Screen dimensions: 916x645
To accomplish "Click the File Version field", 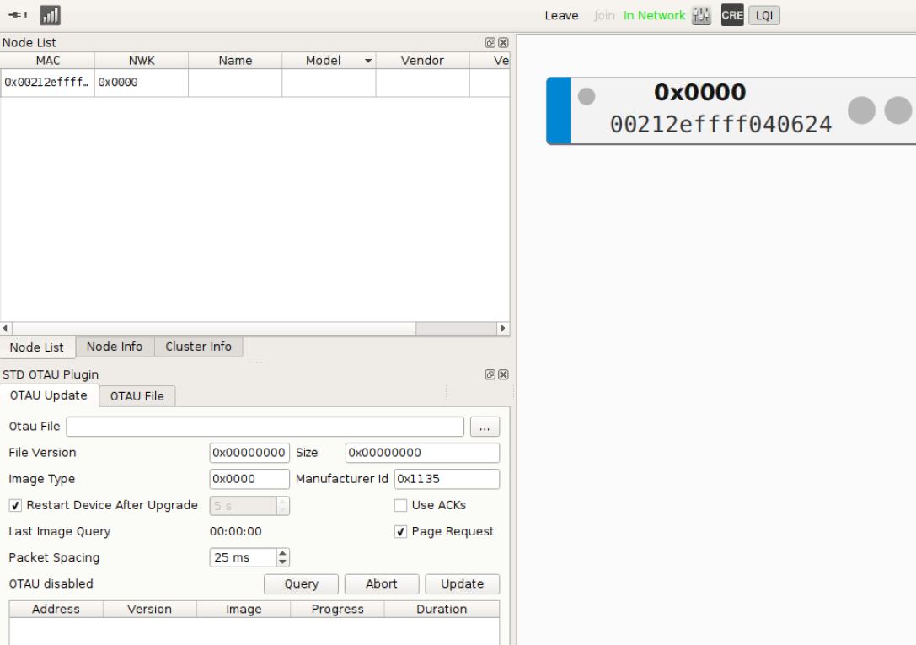I will coord(249,453).
